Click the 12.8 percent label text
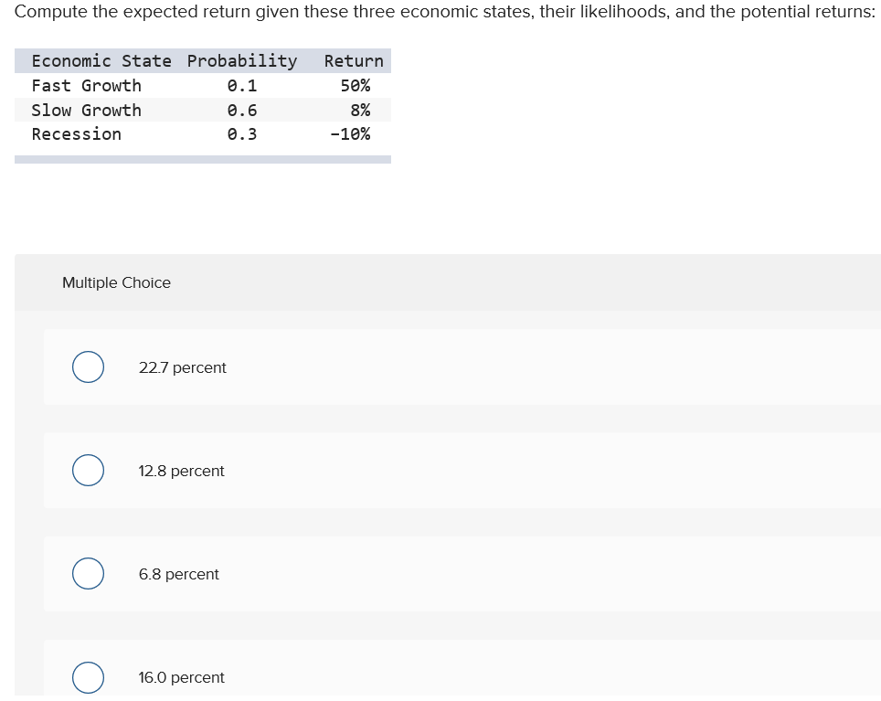Viewport: 881px width, 701px height. 181,471
